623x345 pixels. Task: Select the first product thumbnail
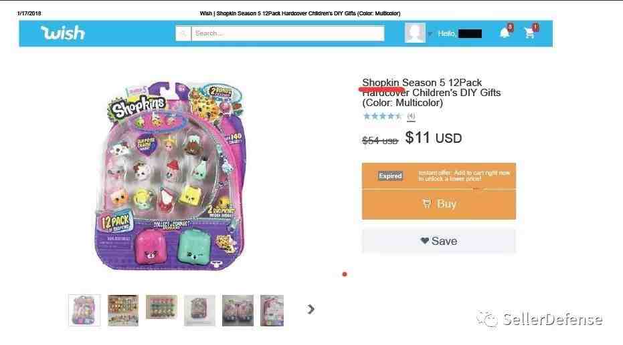click(x=84, y=310)
